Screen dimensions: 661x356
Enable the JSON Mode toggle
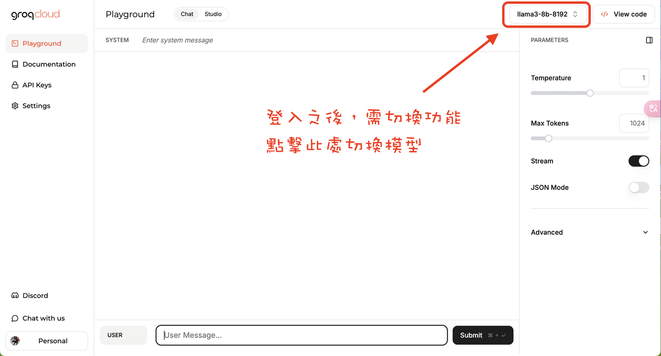639,187
